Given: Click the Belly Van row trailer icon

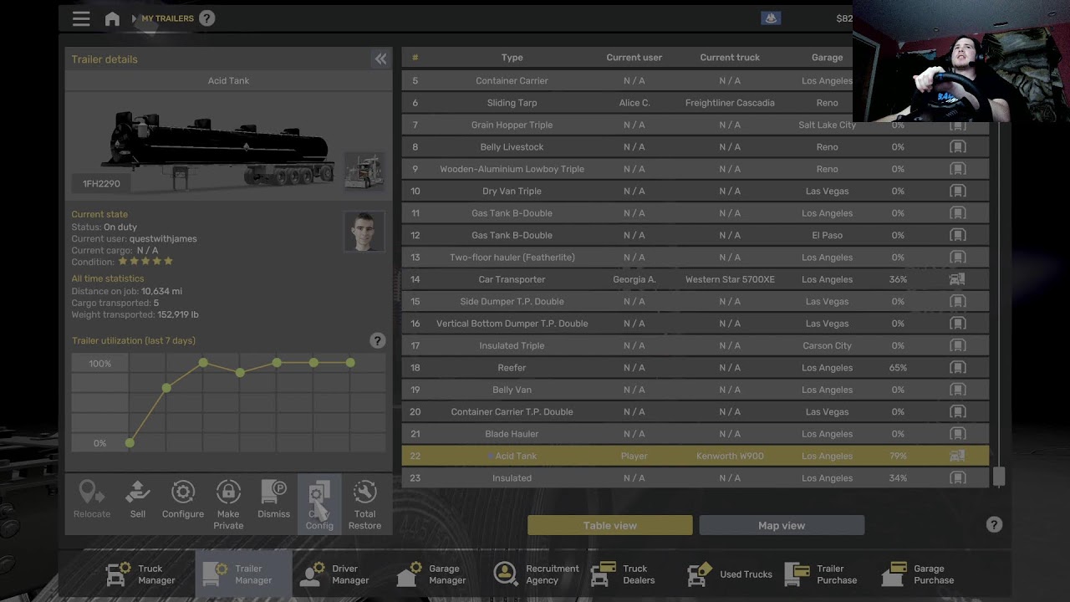Looking at the screenshot, I should click(957, 390).
